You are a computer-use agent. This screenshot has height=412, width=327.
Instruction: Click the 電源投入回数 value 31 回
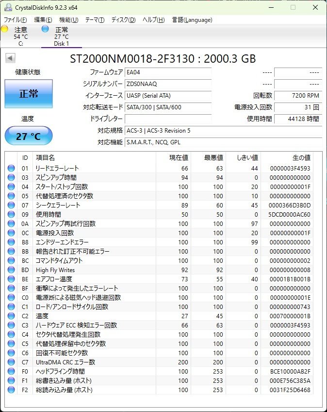[x=298, y=107]
